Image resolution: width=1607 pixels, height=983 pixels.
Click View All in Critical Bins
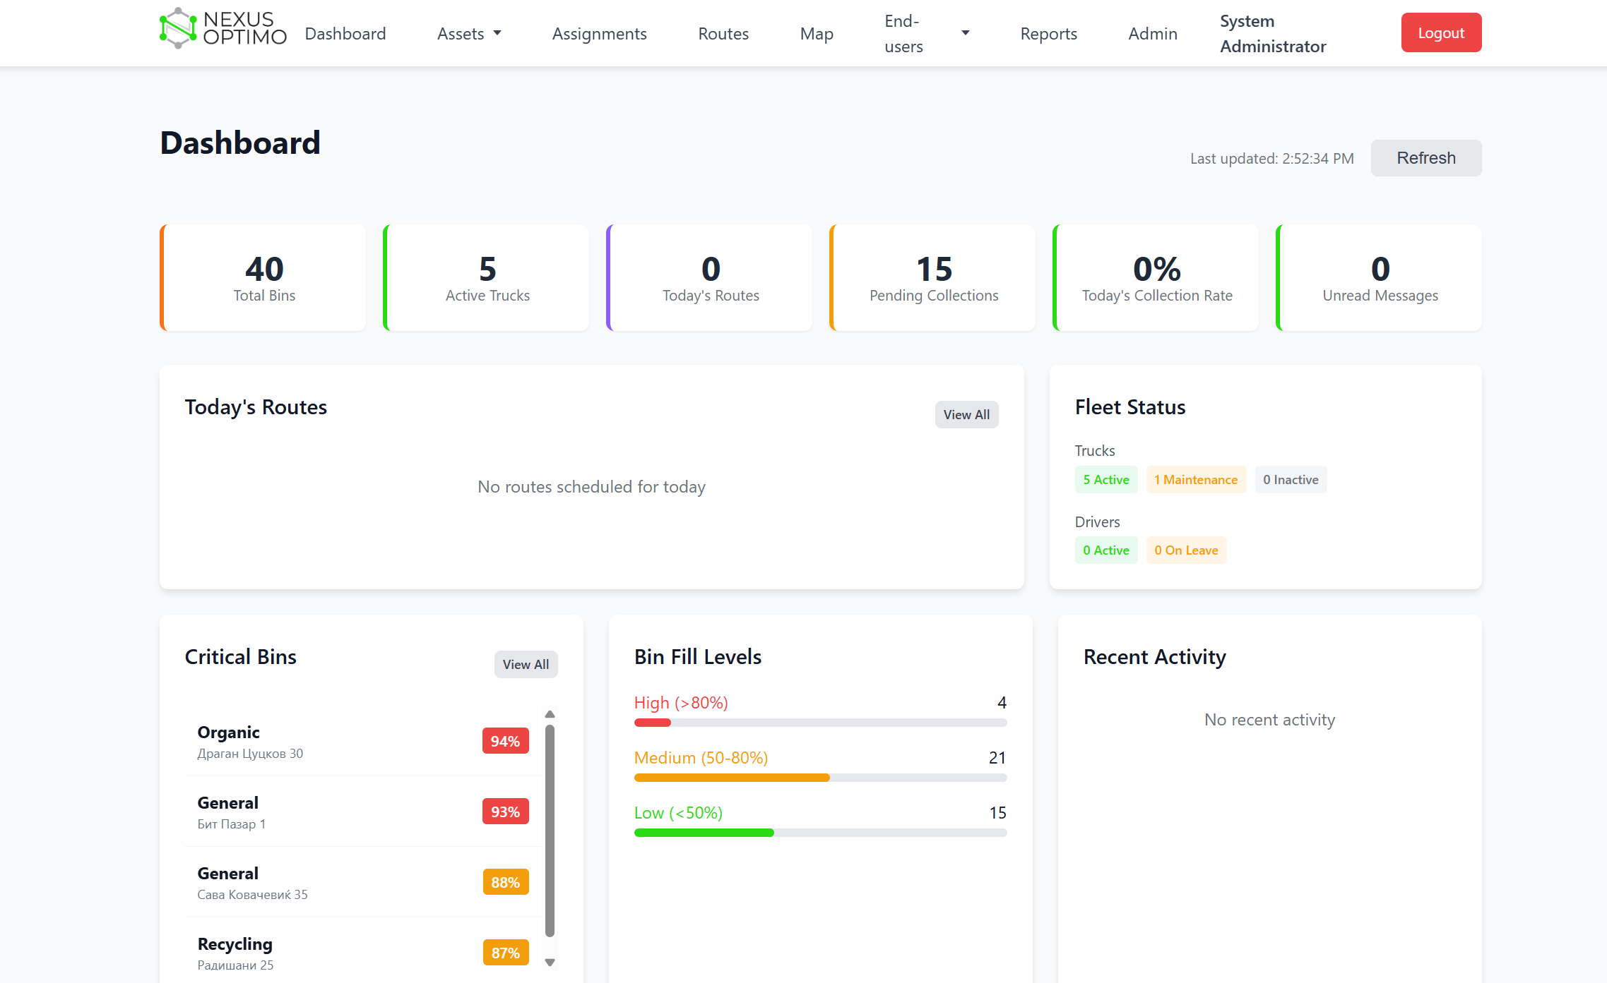pos(526,664)
